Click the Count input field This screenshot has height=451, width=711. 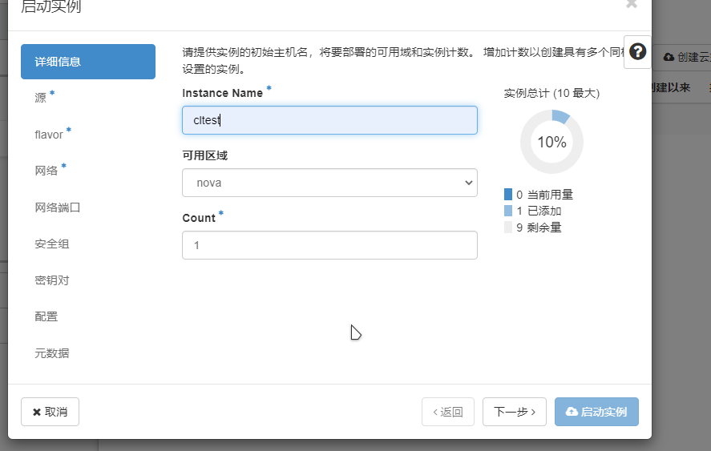[329, 245]
